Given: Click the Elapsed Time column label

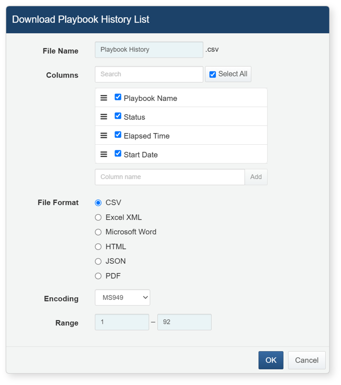Looking at the screenshot, I should coord(147,136).
